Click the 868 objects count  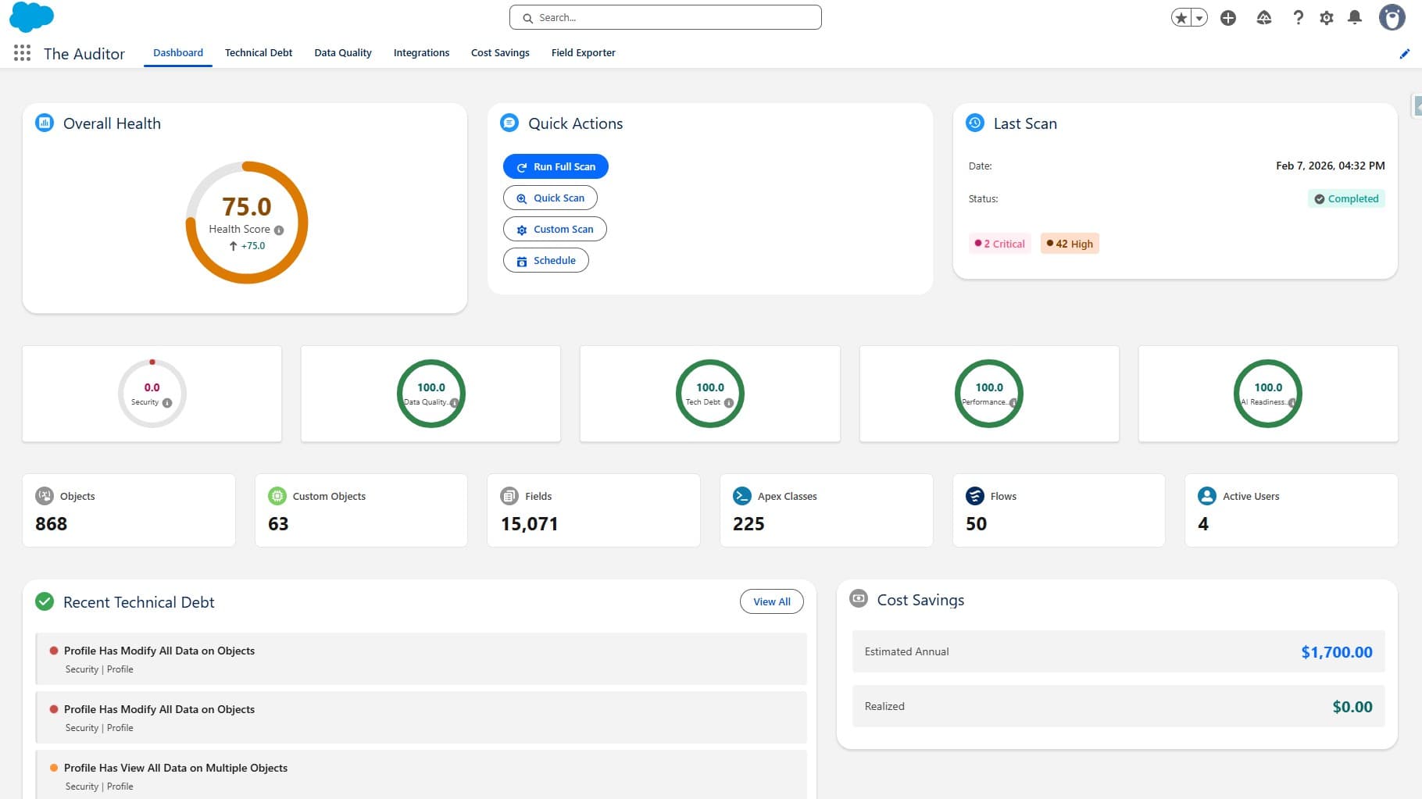coord(52,524)
